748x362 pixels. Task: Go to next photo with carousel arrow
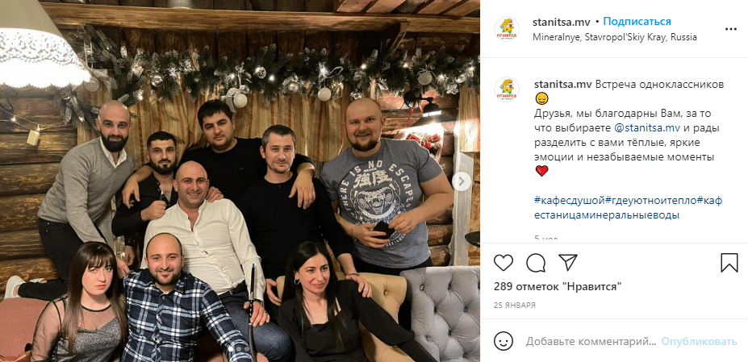tap(462, 181)
